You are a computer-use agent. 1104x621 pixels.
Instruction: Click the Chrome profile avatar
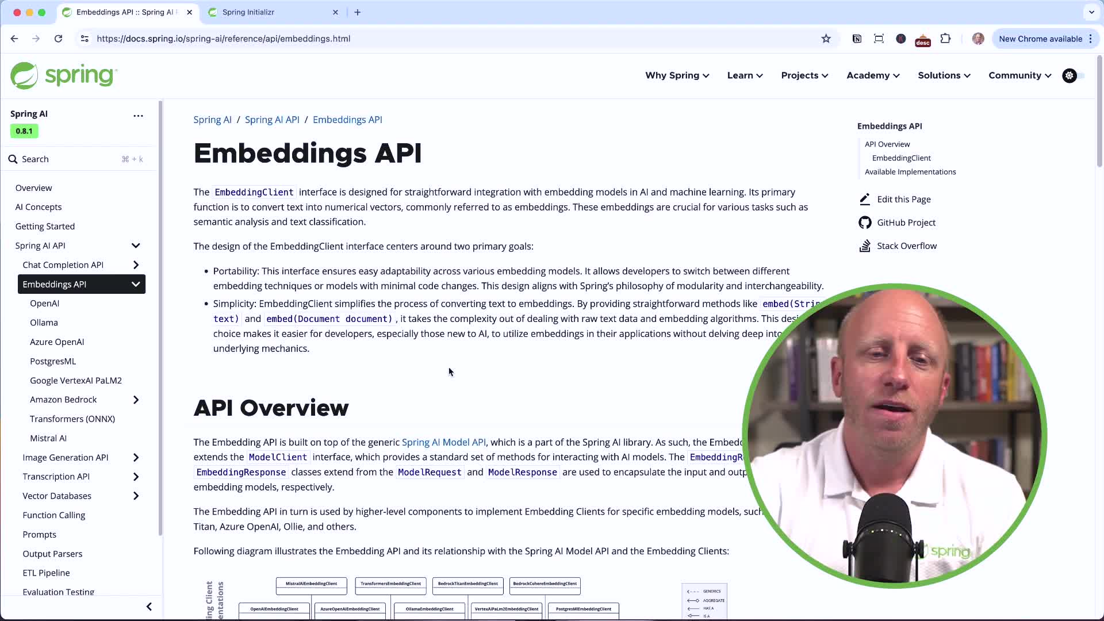coord(978,39)
